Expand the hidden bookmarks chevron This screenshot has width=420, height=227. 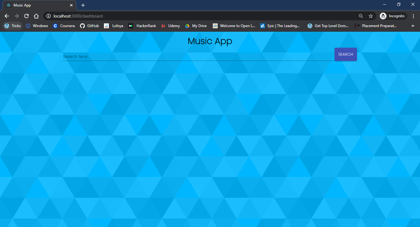point(413,26)
